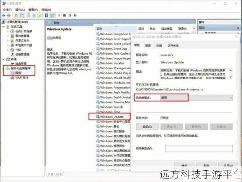Open the 帮助(H) menu
This screenshot has width=242, height=182.
pyautogui.click(x=46, y=10)
